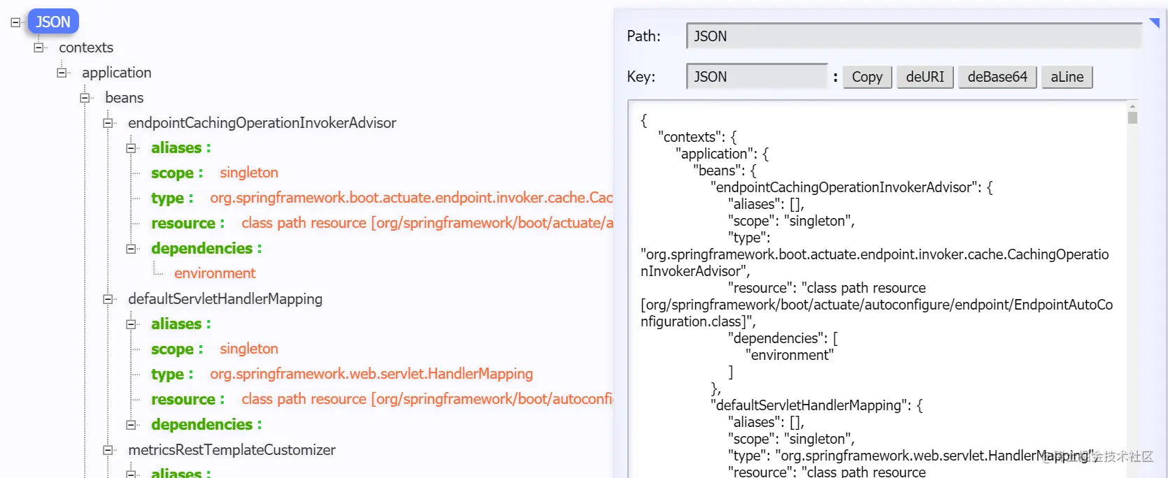Image resolution: width=1168 pixels, height=478 pixels.
Task: Click the aLine button
Action: 1067,77
